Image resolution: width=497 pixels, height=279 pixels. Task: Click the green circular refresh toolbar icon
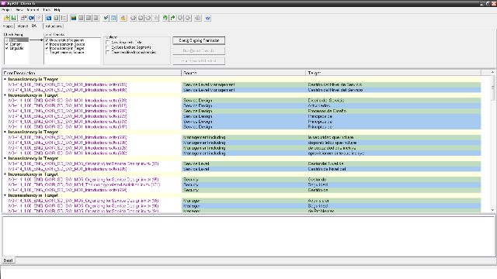(165, 18)
